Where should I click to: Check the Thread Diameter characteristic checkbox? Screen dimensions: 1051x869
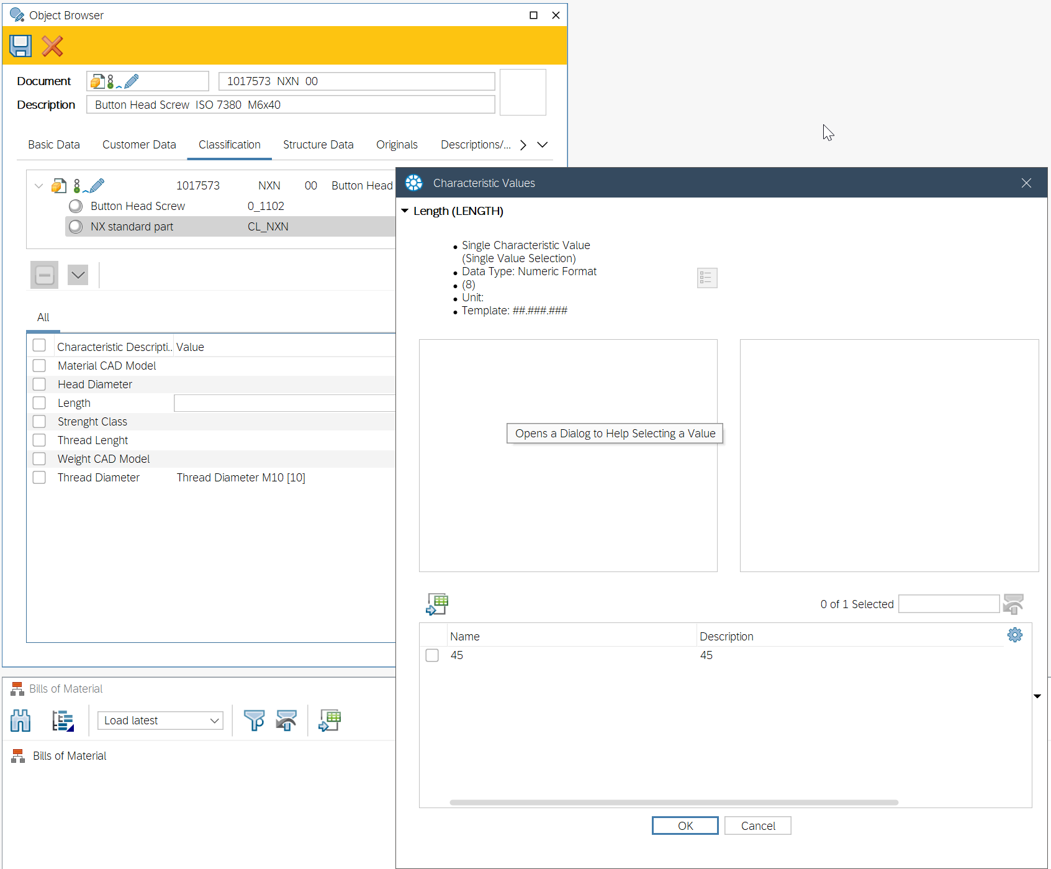click(39, 477)
